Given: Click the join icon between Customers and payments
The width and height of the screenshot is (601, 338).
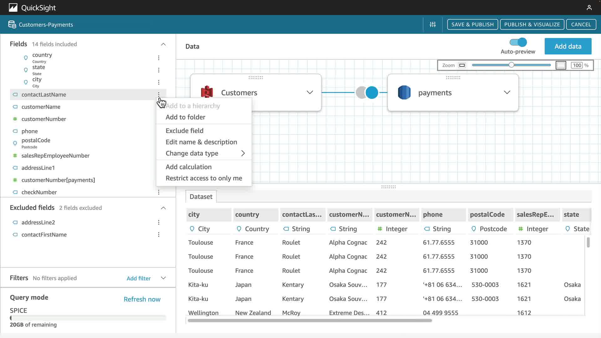Looking at the screenshot, I should click(367, 93).
